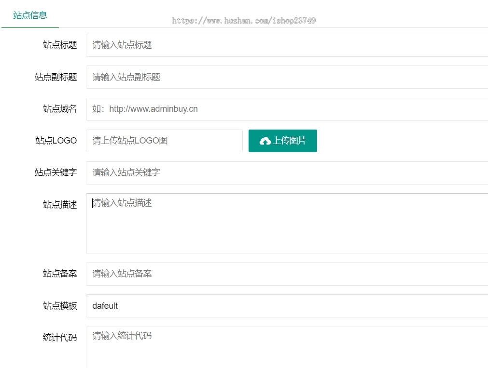Click the 统计代码 label
The image size is (488, 368).
tap(60, 338)
